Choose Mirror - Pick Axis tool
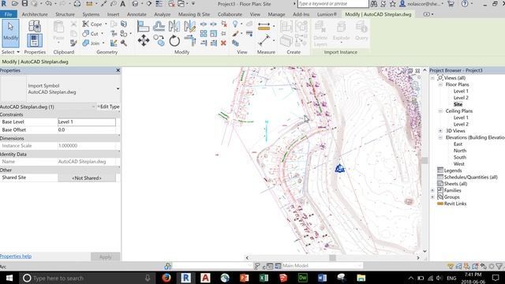The height and width of the screenshot is (284, 505). 174,26
